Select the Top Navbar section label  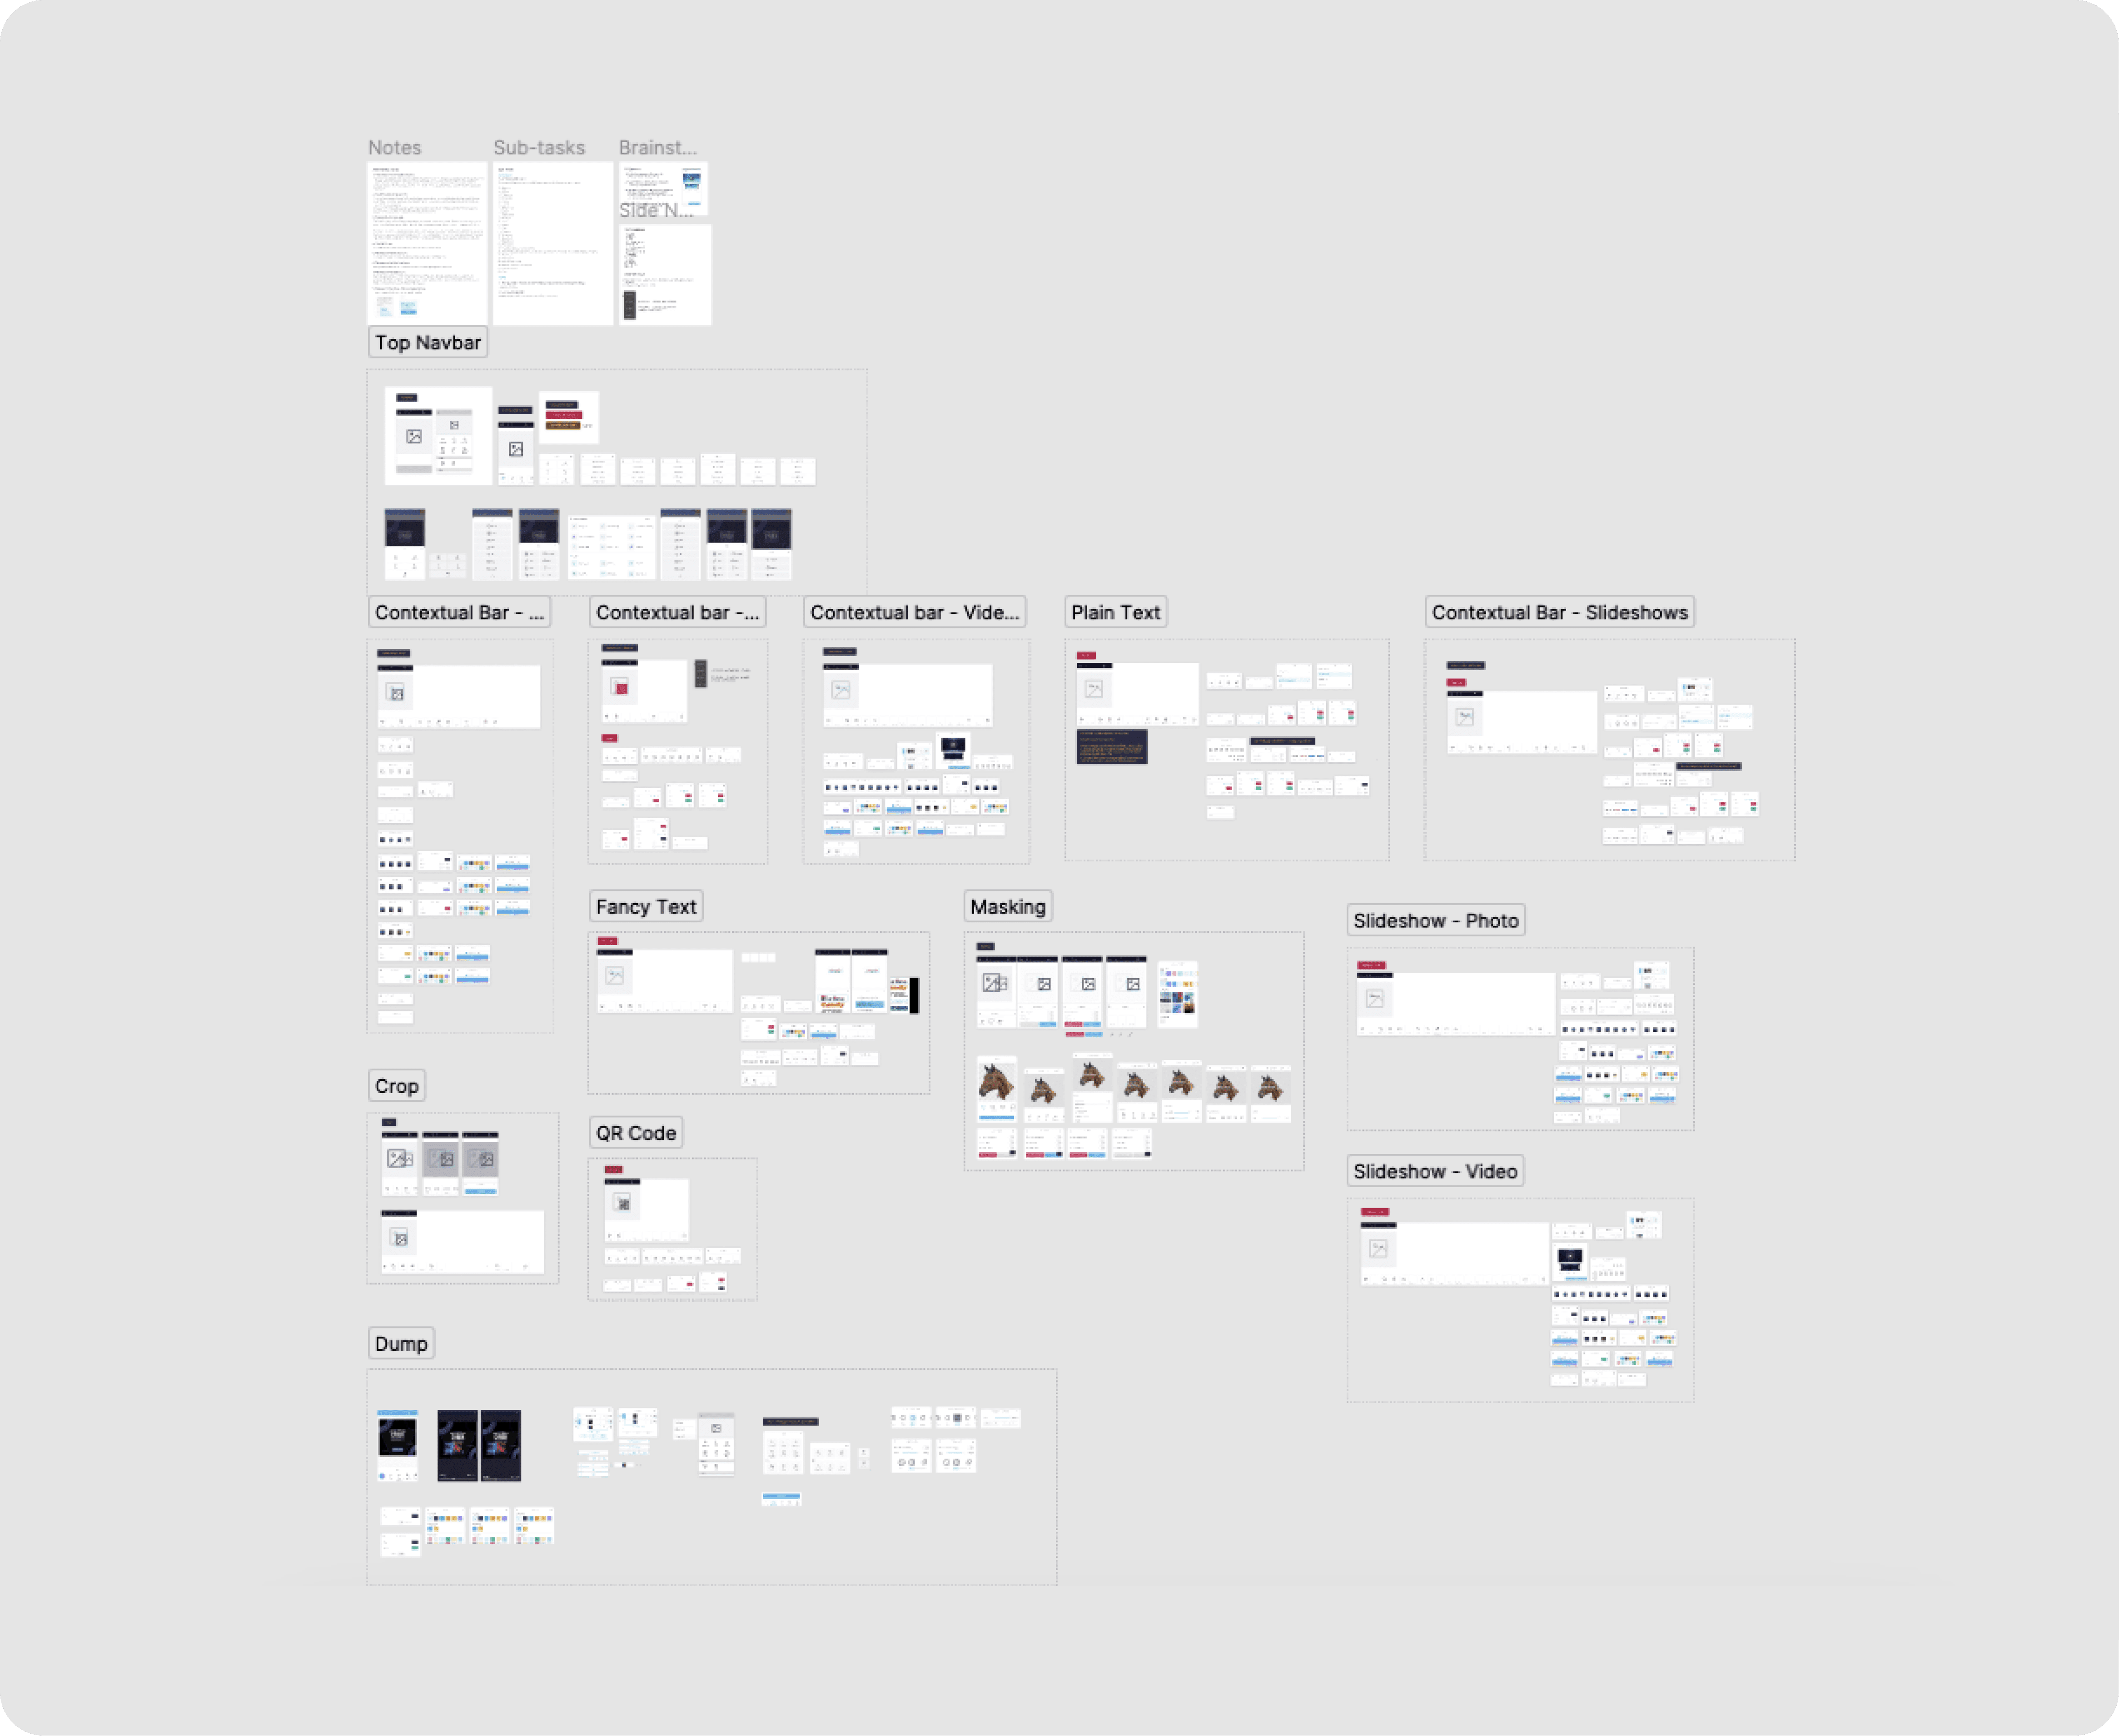[428, 342]
